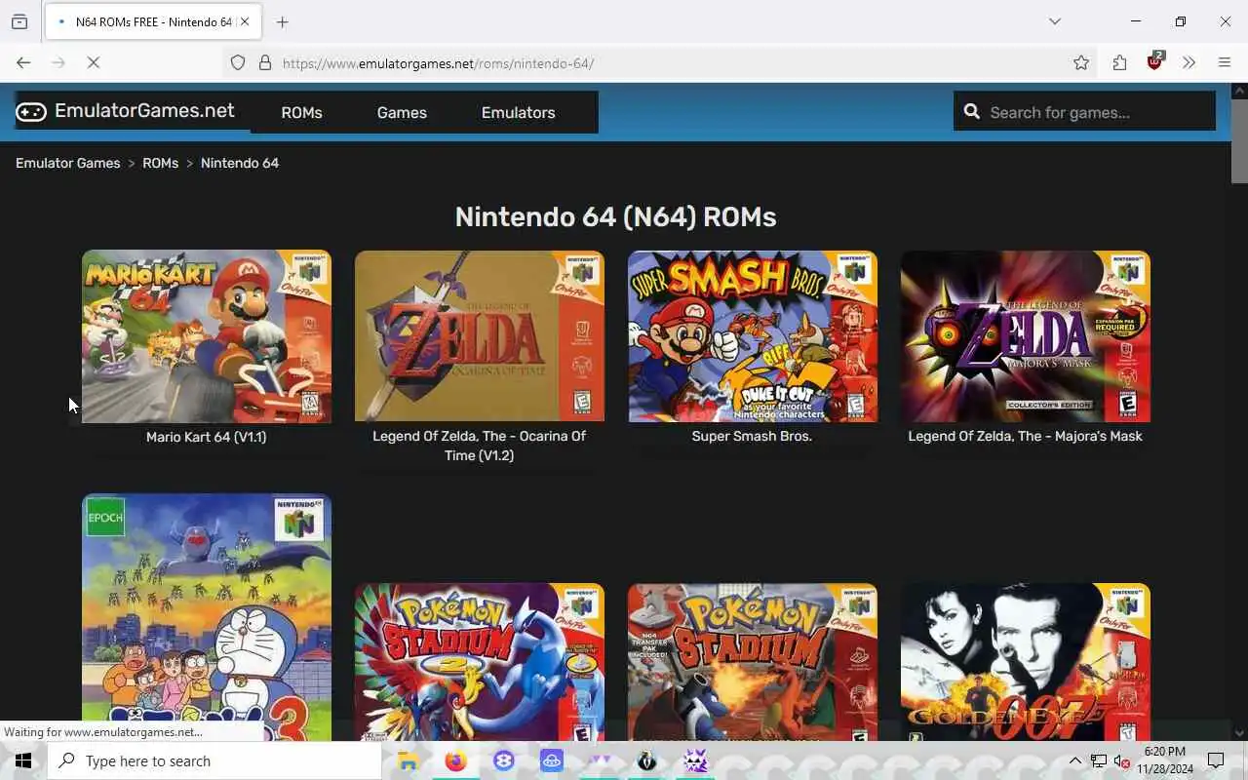Open tracking protection shield icon in address bar
The width and height of the screenshot is (1248, 780).
coord(238,63)
